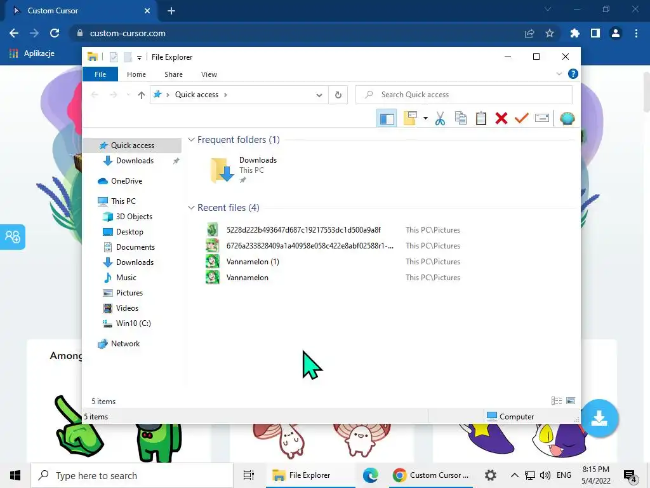The height and width of the screenshot is (488, 650).
Task: Click the Up one level arrow
Action: tap(142, 95)
